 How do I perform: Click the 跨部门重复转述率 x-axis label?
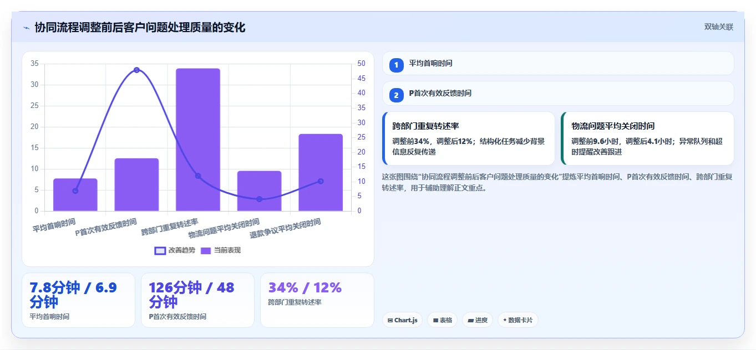pos(170,228)
